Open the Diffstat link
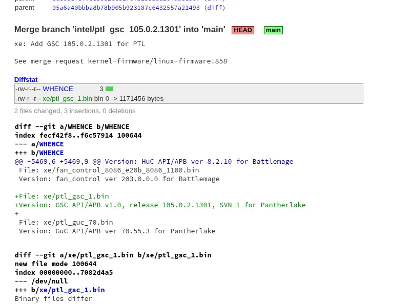Viewport: 410px width, 306px height. (26, 79)
